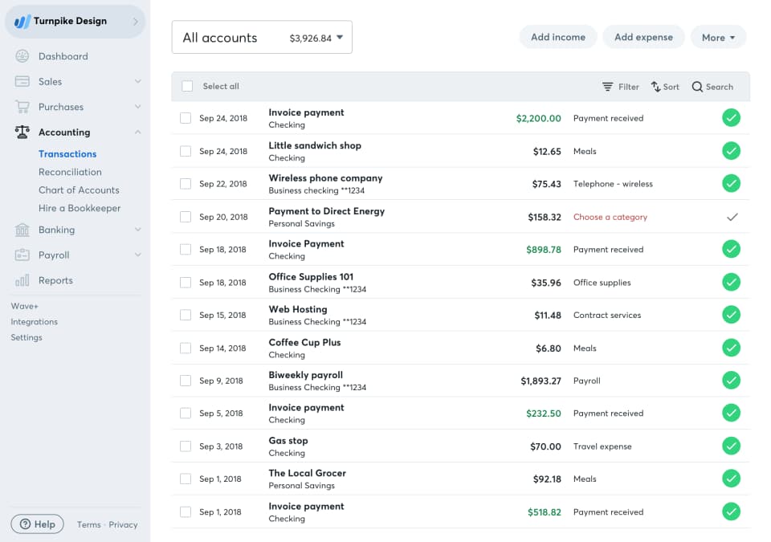Expand the More actions dropdown
771x542 pixels.
(718, 36)
